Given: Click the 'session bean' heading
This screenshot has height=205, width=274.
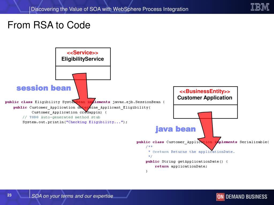Looking at the screenshot, I should coord(44,88).
